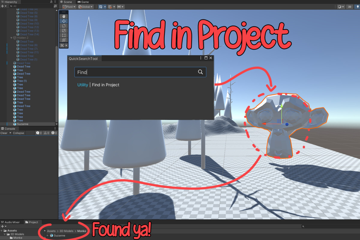The width and height of the screenshot is (360, 240).
Task: Expand the Suzanne asset in Project
Action: click(48, 235)
